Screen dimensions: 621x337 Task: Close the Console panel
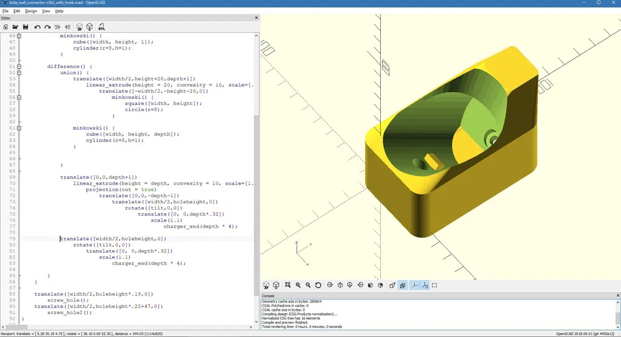(618, 296)
